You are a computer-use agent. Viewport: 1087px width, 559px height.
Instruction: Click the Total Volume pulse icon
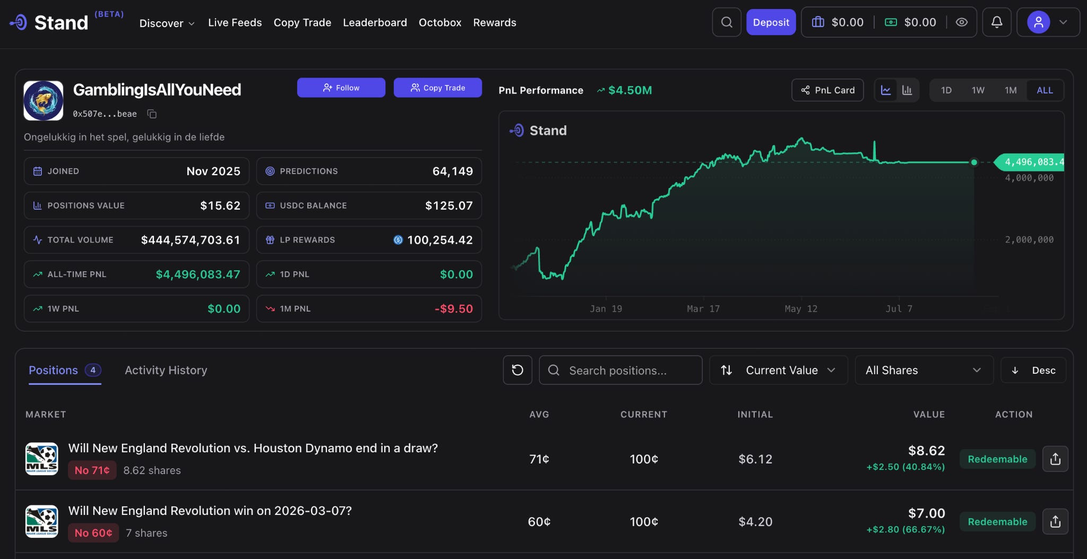click(x=38, y=240)
